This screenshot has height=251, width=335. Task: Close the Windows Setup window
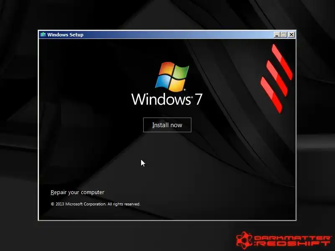pos(291,35)
